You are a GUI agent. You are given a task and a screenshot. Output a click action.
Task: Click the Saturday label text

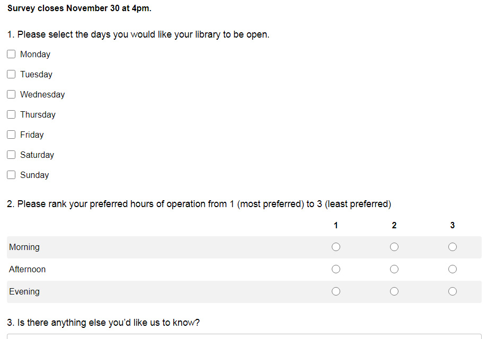pos(37,155)
